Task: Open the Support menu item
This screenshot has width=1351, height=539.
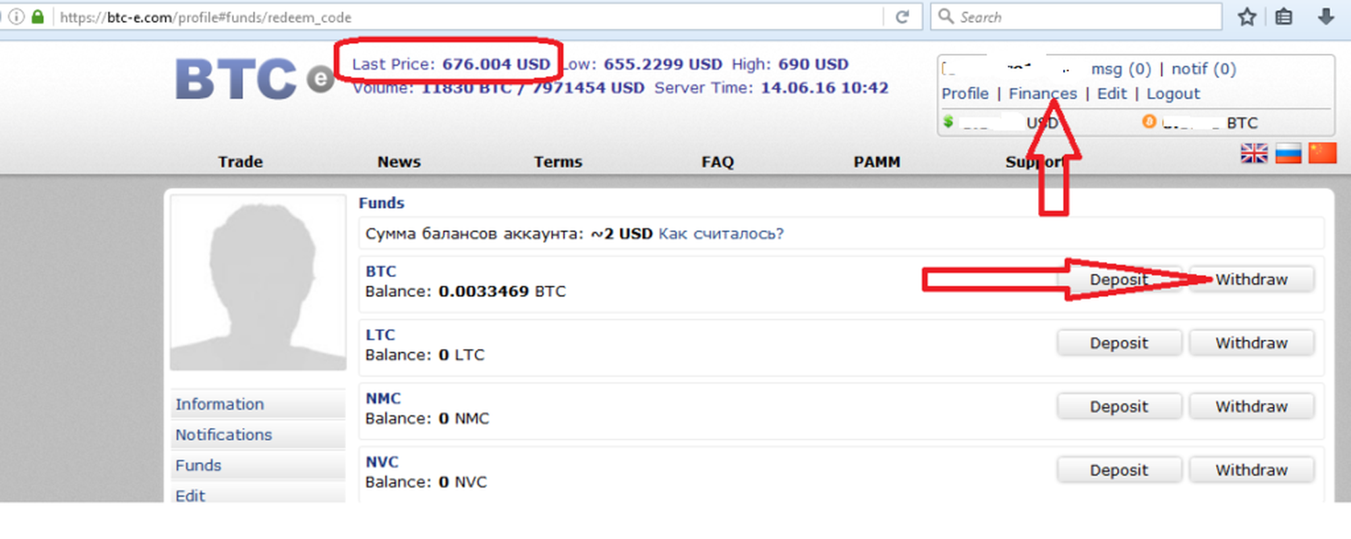Action: coord(1035,162)
